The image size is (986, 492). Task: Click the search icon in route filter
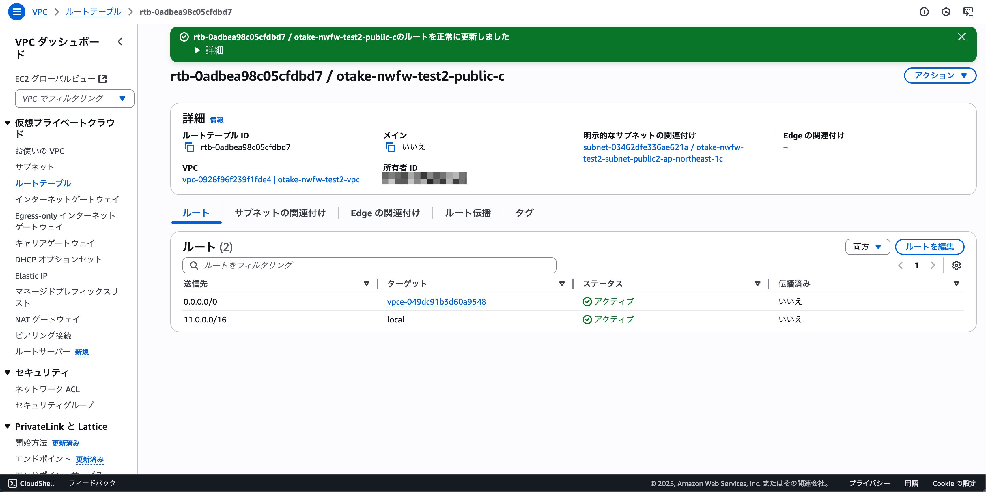pos(194,266)
